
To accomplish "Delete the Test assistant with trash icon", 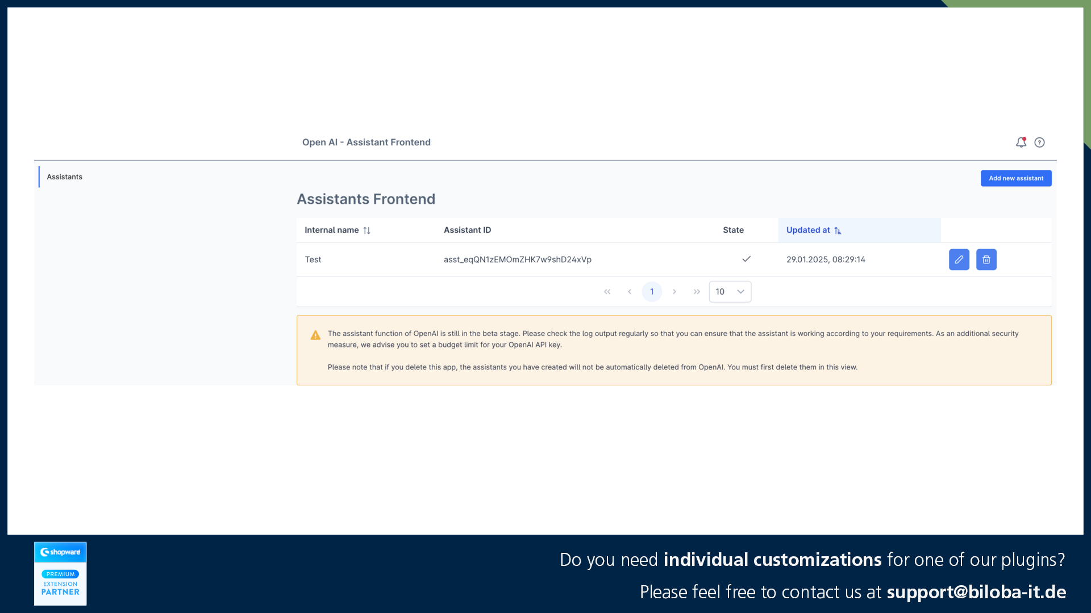I will point(986,259).
